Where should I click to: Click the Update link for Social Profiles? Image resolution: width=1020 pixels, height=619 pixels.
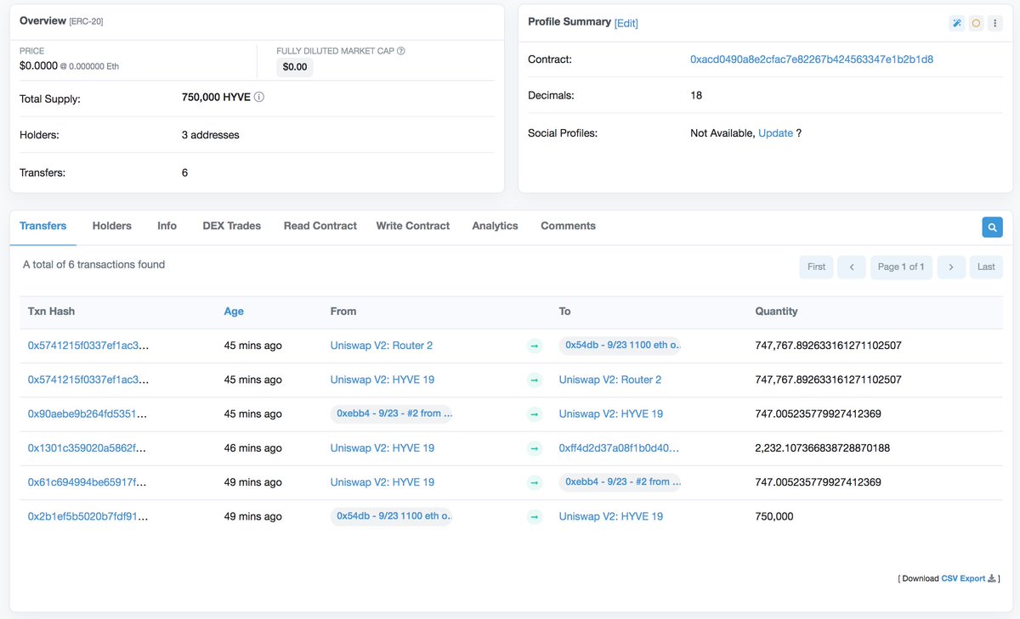tap(776, 133)
